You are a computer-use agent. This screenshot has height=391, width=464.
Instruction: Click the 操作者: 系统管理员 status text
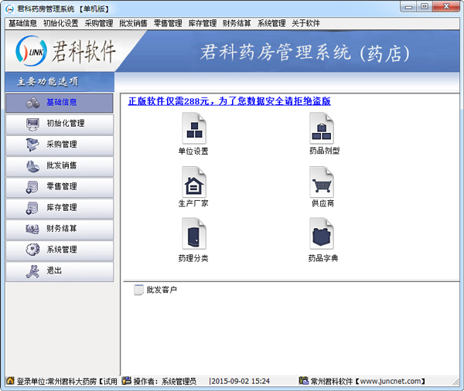tap(165, 381)
